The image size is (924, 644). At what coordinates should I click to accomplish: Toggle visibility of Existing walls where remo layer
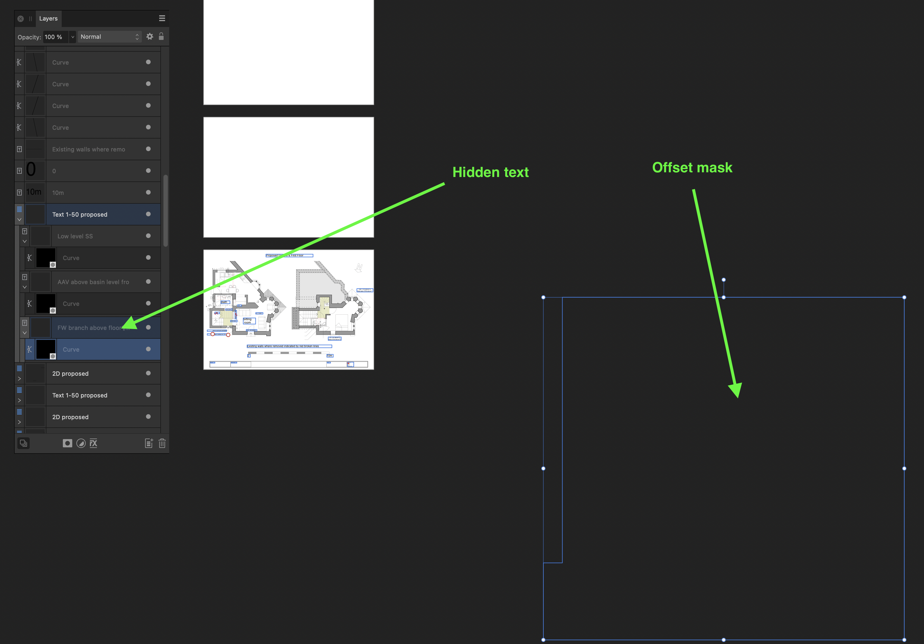coord(148,149)
